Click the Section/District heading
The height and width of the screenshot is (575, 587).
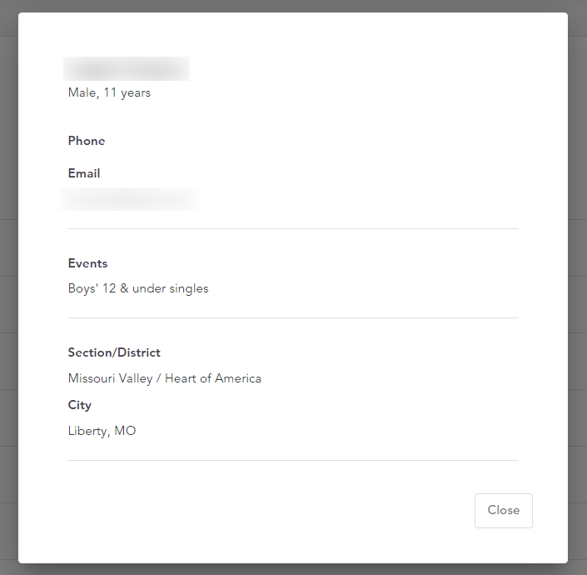(114, 352)
